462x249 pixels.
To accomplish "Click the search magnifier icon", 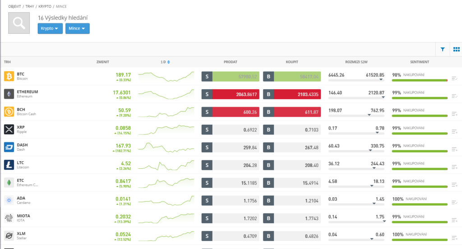I will (19, 23).
